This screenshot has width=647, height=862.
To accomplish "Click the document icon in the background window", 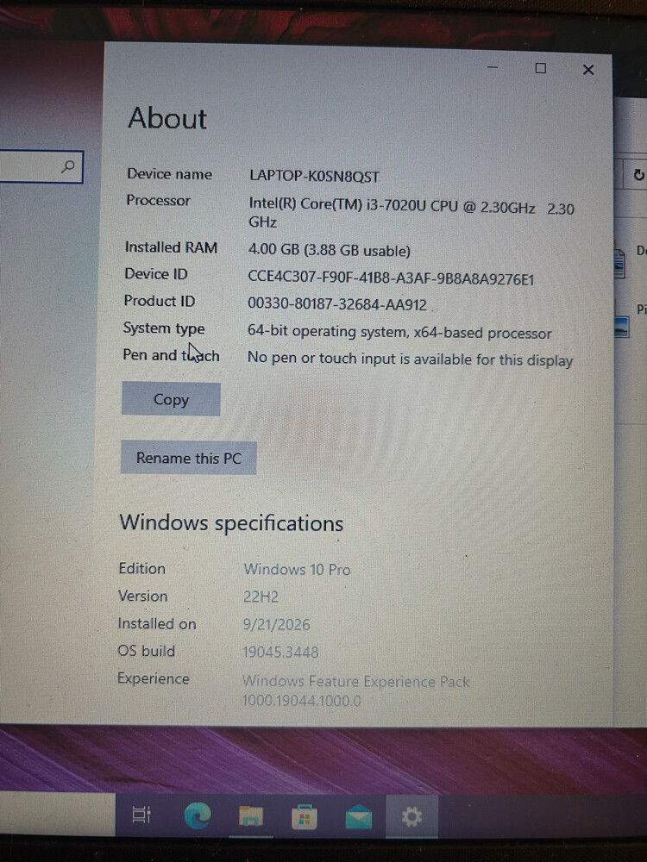I will pos(619,263).
